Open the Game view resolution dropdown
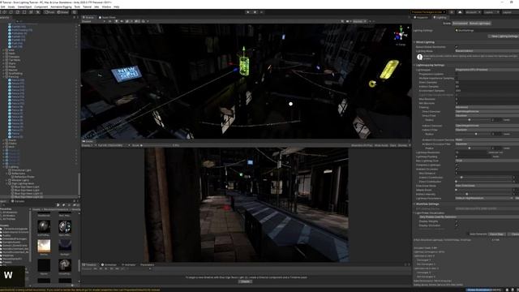This screenshot has height=292, width=519. click(x=113, y=145)
